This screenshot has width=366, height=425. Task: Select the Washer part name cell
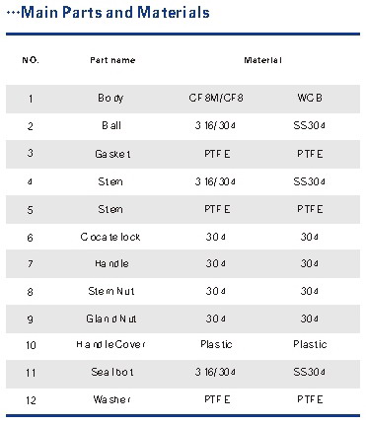click(x=112, y=399)
